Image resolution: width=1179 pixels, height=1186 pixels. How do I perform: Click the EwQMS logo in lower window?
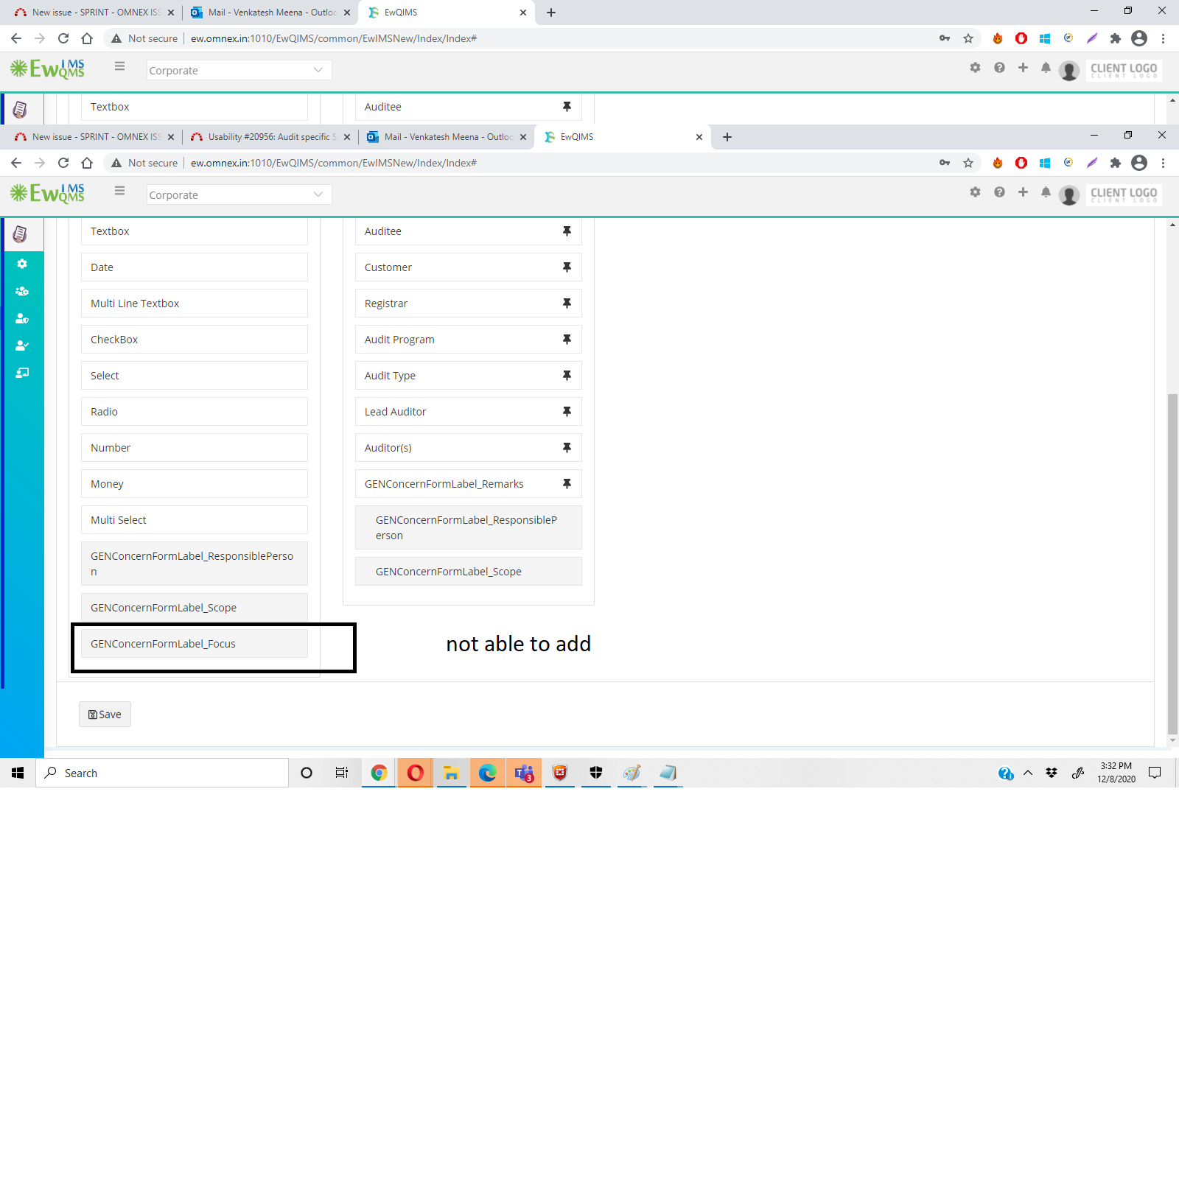pos(48,194)
